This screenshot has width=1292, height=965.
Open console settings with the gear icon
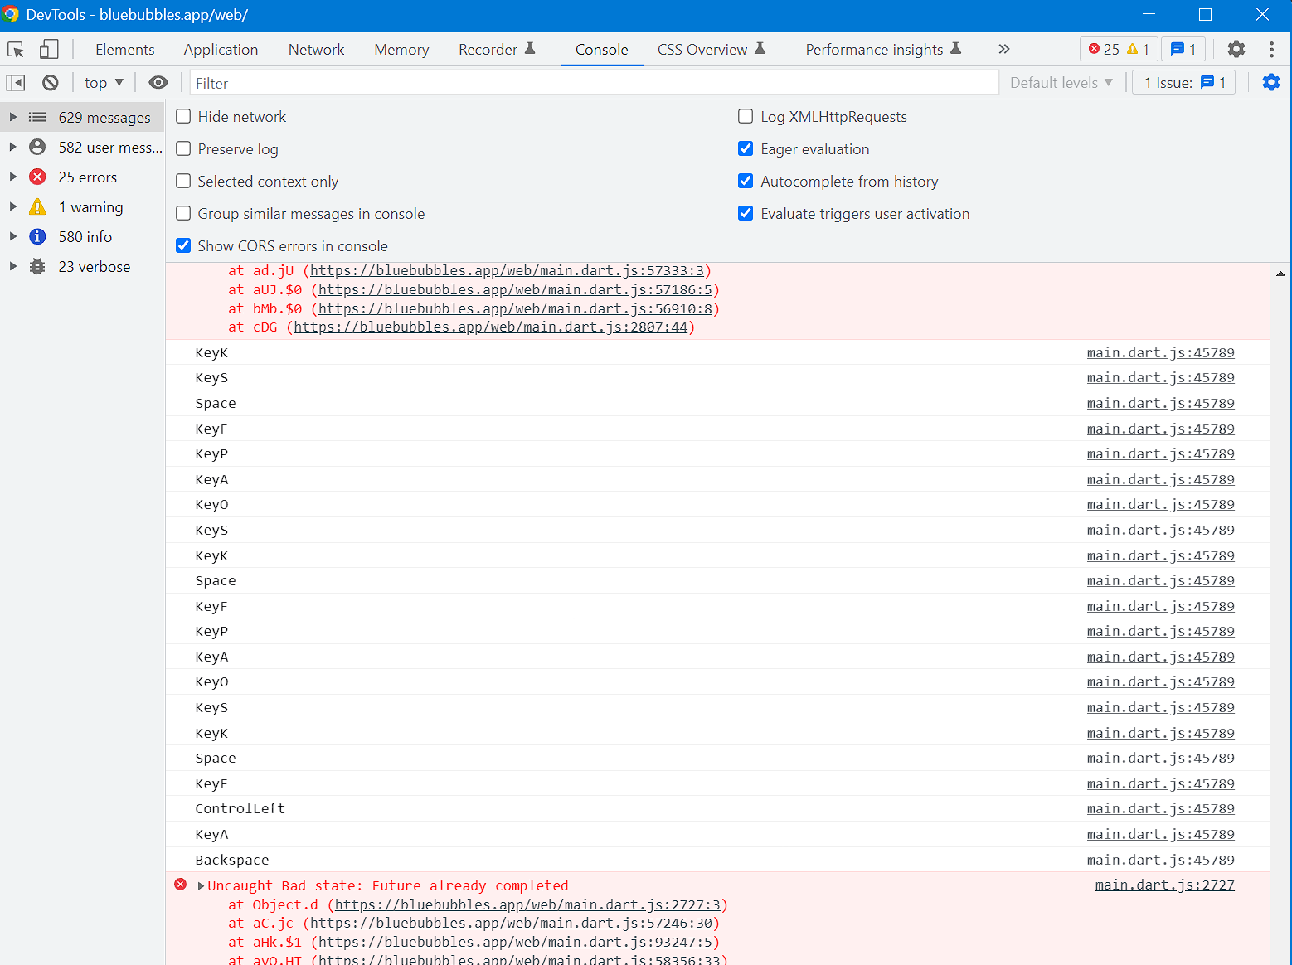(x=1271, y=82)
